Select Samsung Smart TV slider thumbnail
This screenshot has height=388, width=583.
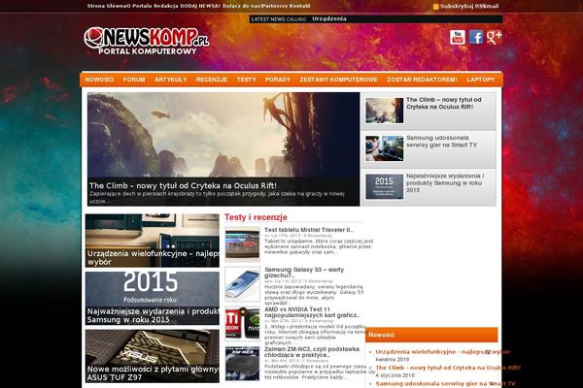coord(384,148)
